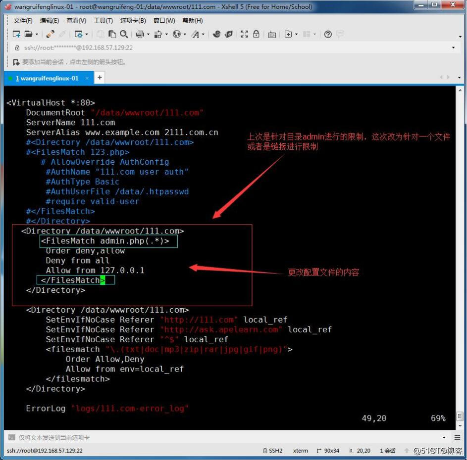467x460 pixels.
Task: Click the globe encoding icon
Action: (177, 34)
